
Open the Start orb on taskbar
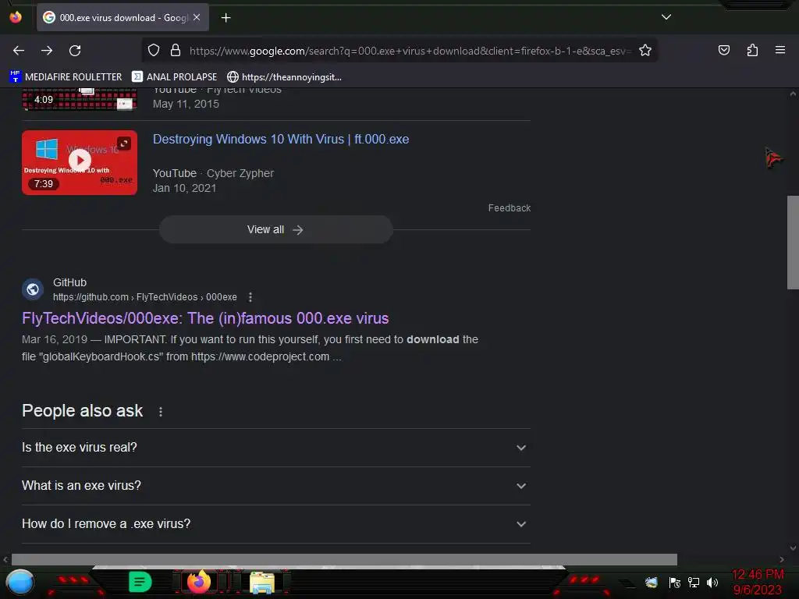coord(20,582)
